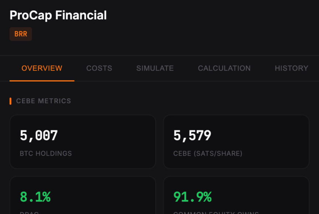This screenshot has height=214, width=319.
Task: Click the CEBE Metrics section heading
Action: [x=44, y=101]
